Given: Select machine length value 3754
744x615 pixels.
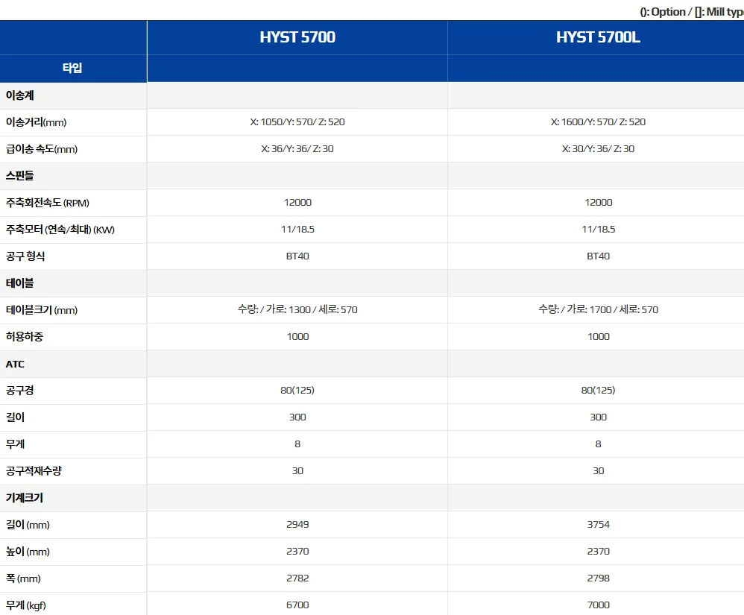Looking at the screenshot, I should (599, 524).
